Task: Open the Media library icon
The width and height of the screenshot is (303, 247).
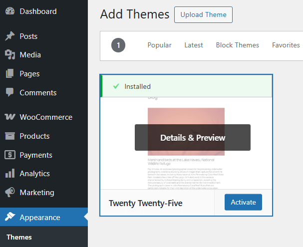Action: pos(9,55)
